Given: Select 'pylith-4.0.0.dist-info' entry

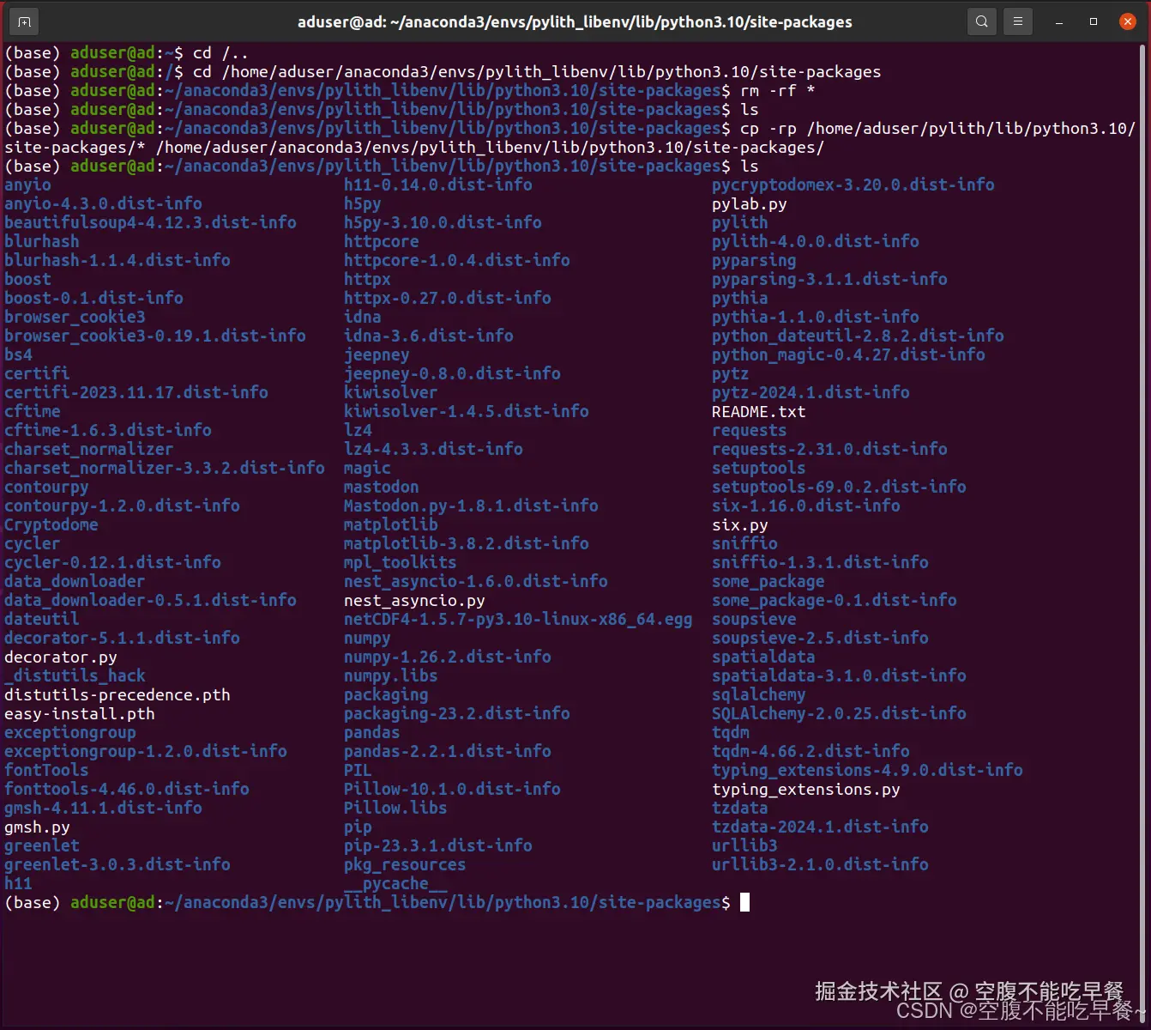Looking at the screenshot, I should [816, 241].
